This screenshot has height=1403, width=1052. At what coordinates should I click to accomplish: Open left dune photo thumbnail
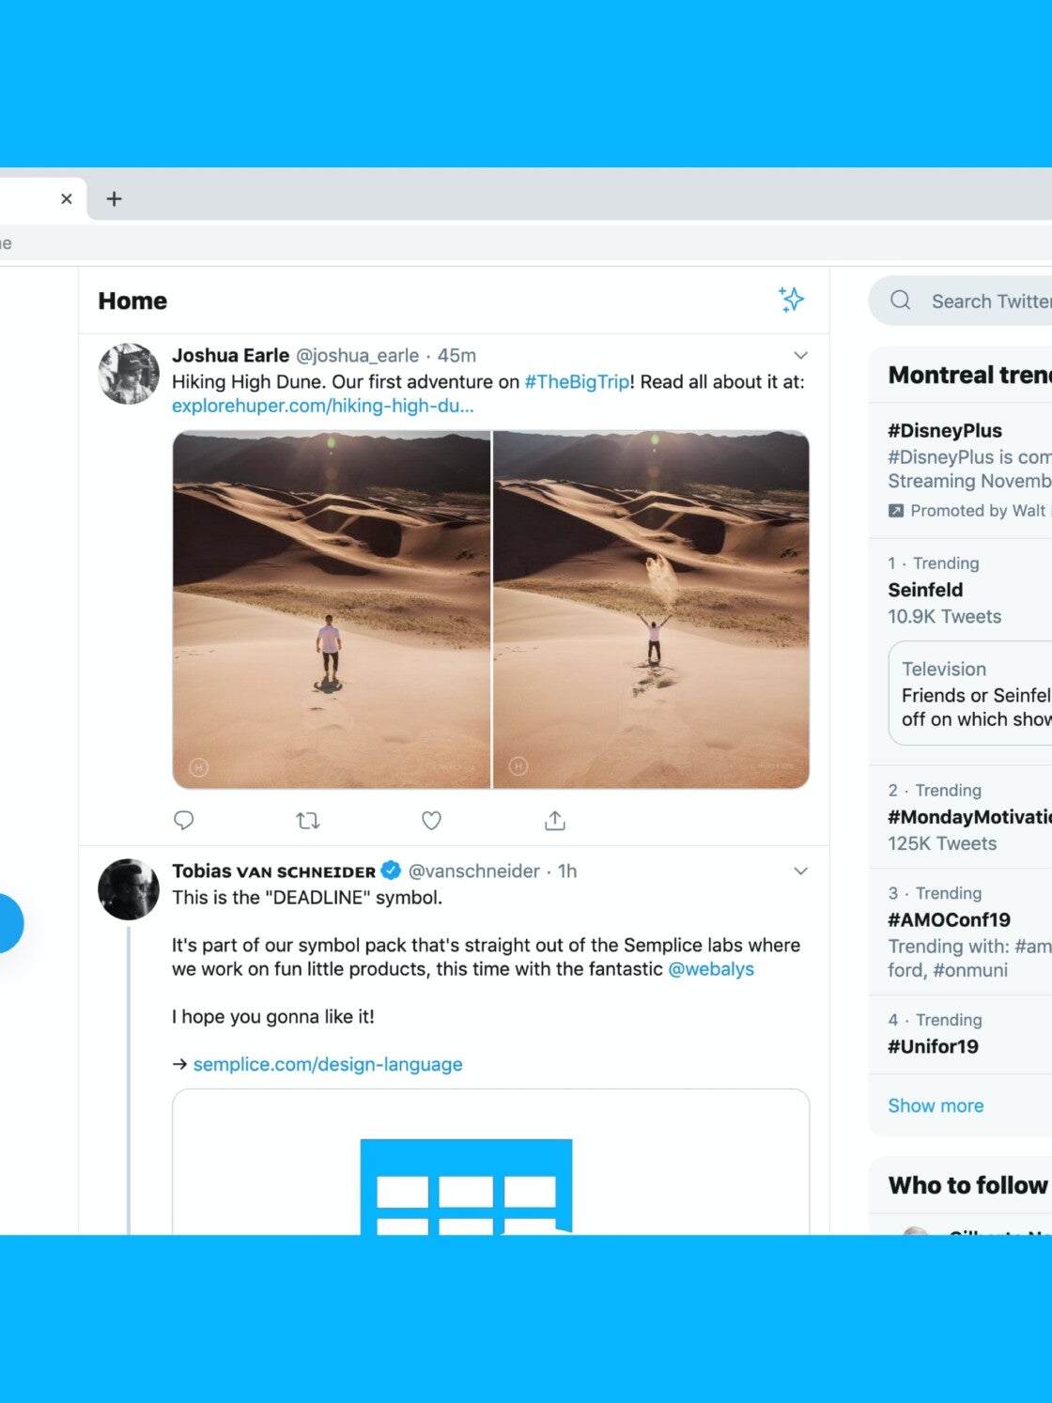click(332, 609)
